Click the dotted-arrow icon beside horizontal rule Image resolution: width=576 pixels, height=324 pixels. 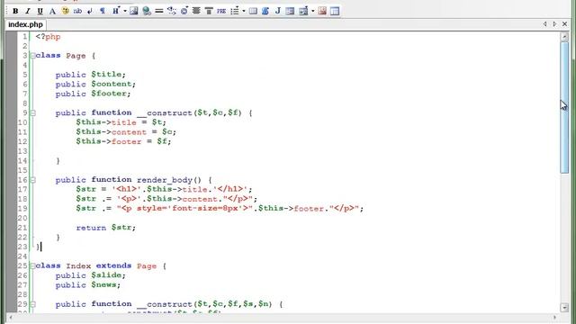click(x=172, y=11)
